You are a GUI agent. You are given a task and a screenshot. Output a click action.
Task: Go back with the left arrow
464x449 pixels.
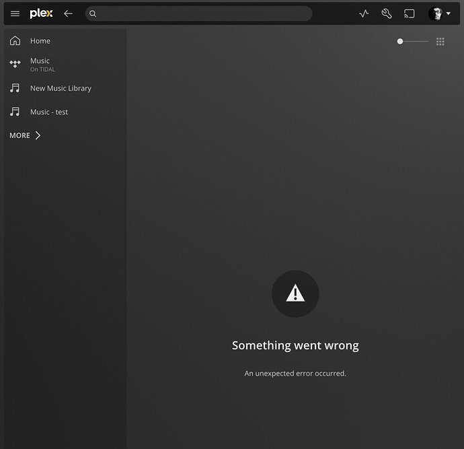coord(68,13)
